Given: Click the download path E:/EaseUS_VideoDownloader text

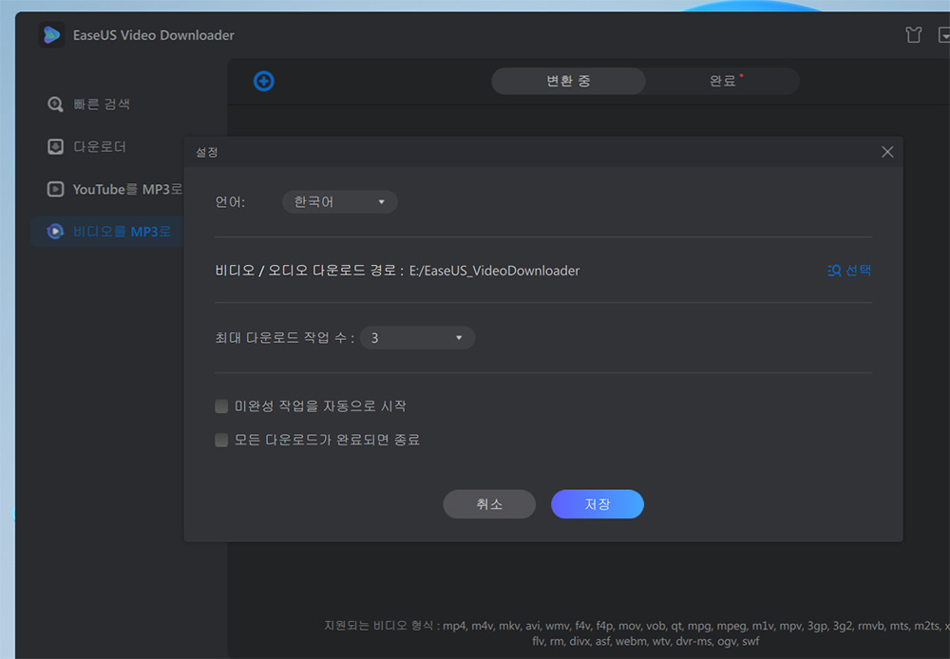Looking at the screenshot, I should pyautogui.click(x=494, y=271).
